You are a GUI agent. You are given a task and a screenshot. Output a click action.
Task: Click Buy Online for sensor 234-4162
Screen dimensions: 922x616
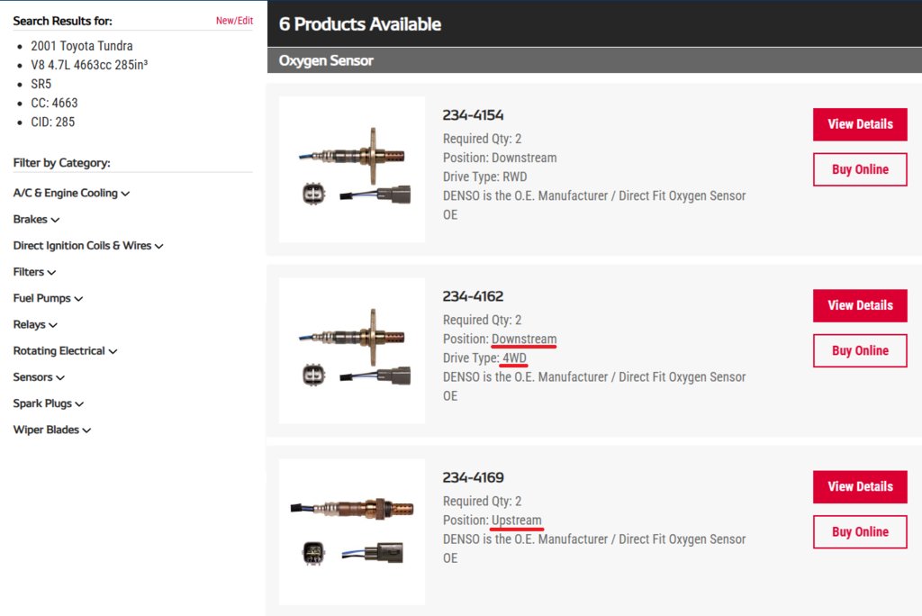point(860,350)
